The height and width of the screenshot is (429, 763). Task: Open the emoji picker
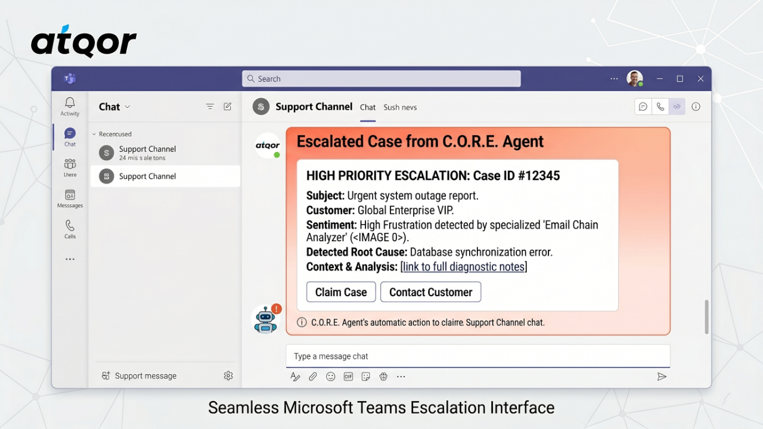[x=331, y=377]
